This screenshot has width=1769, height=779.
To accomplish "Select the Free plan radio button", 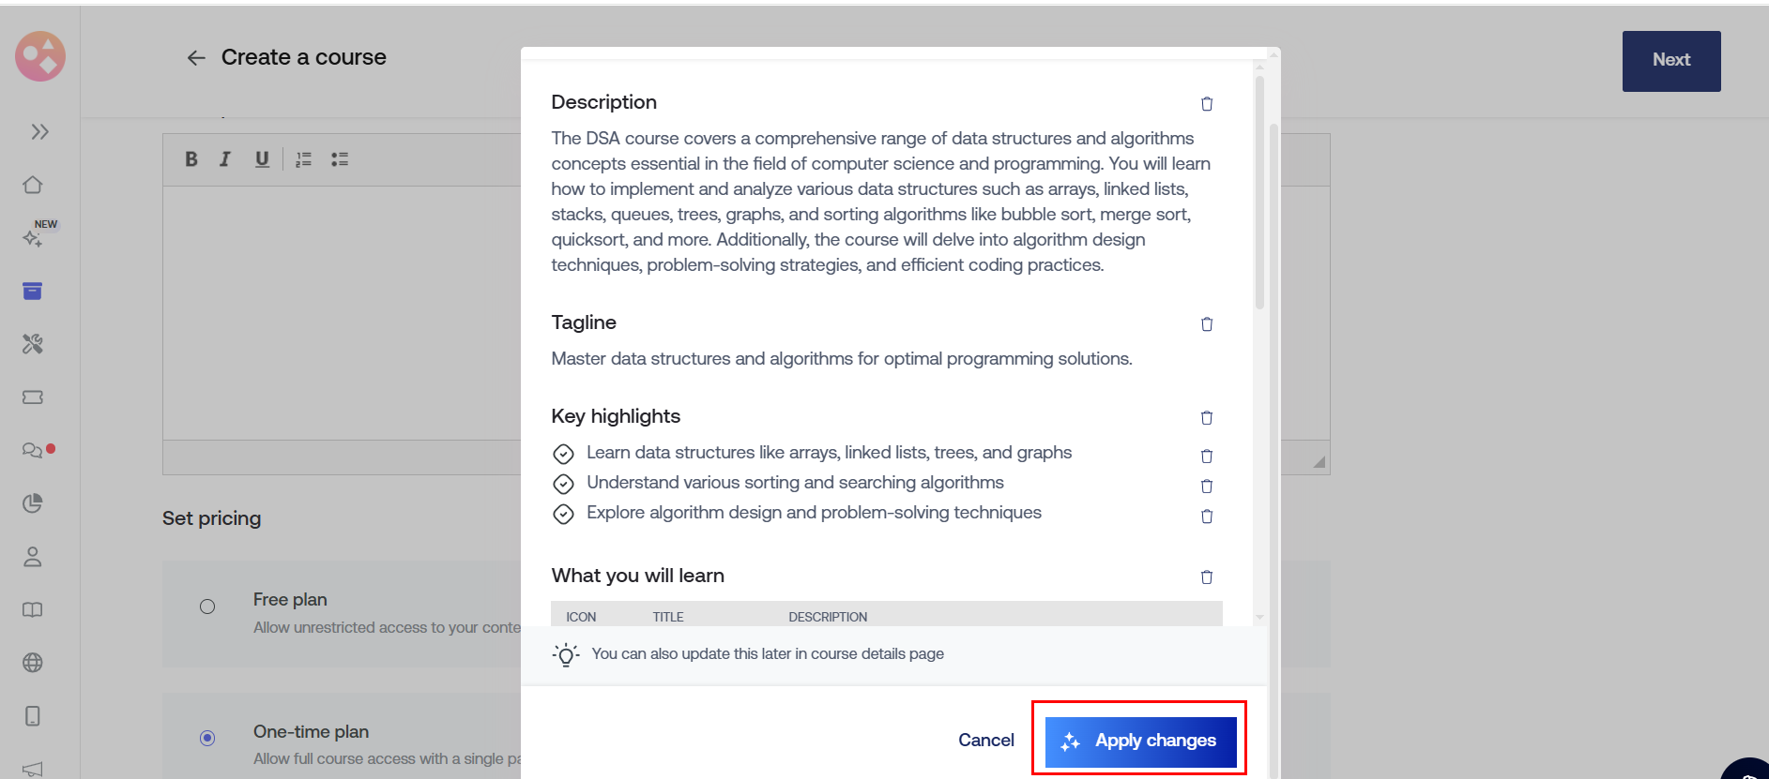I will pyautogui.click(x=207, y=607).
